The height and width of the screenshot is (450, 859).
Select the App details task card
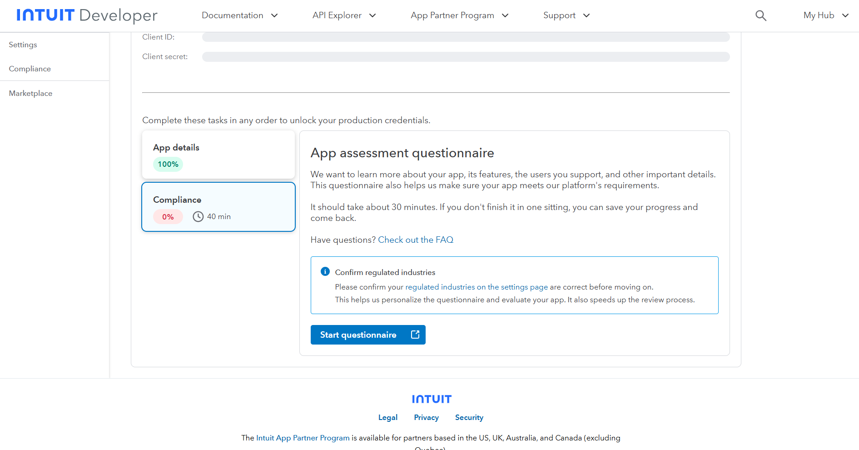[x=218, y=155]
